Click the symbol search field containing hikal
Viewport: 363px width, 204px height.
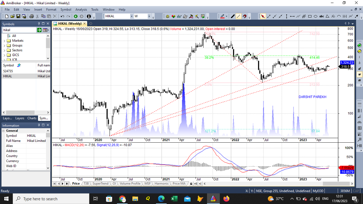click(19, 30)
